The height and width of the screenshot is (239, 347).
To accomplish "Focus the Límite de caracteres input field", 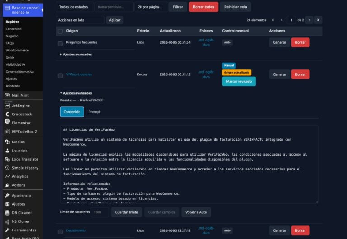I will 100,212.
